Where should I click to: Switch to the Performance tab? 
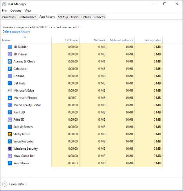pos(27,17)
